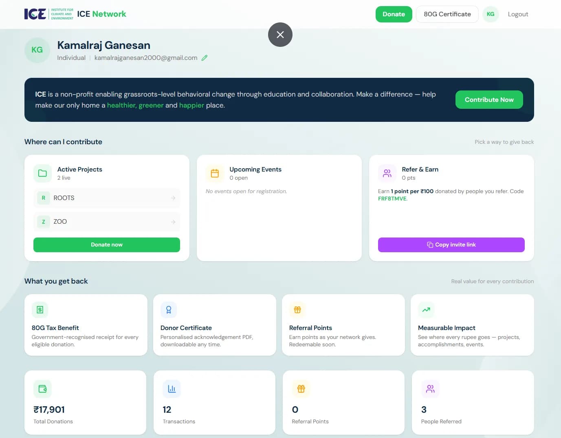Click the Refer & Earn people icon
Screen dimensions: 561x438
point(387,173)
